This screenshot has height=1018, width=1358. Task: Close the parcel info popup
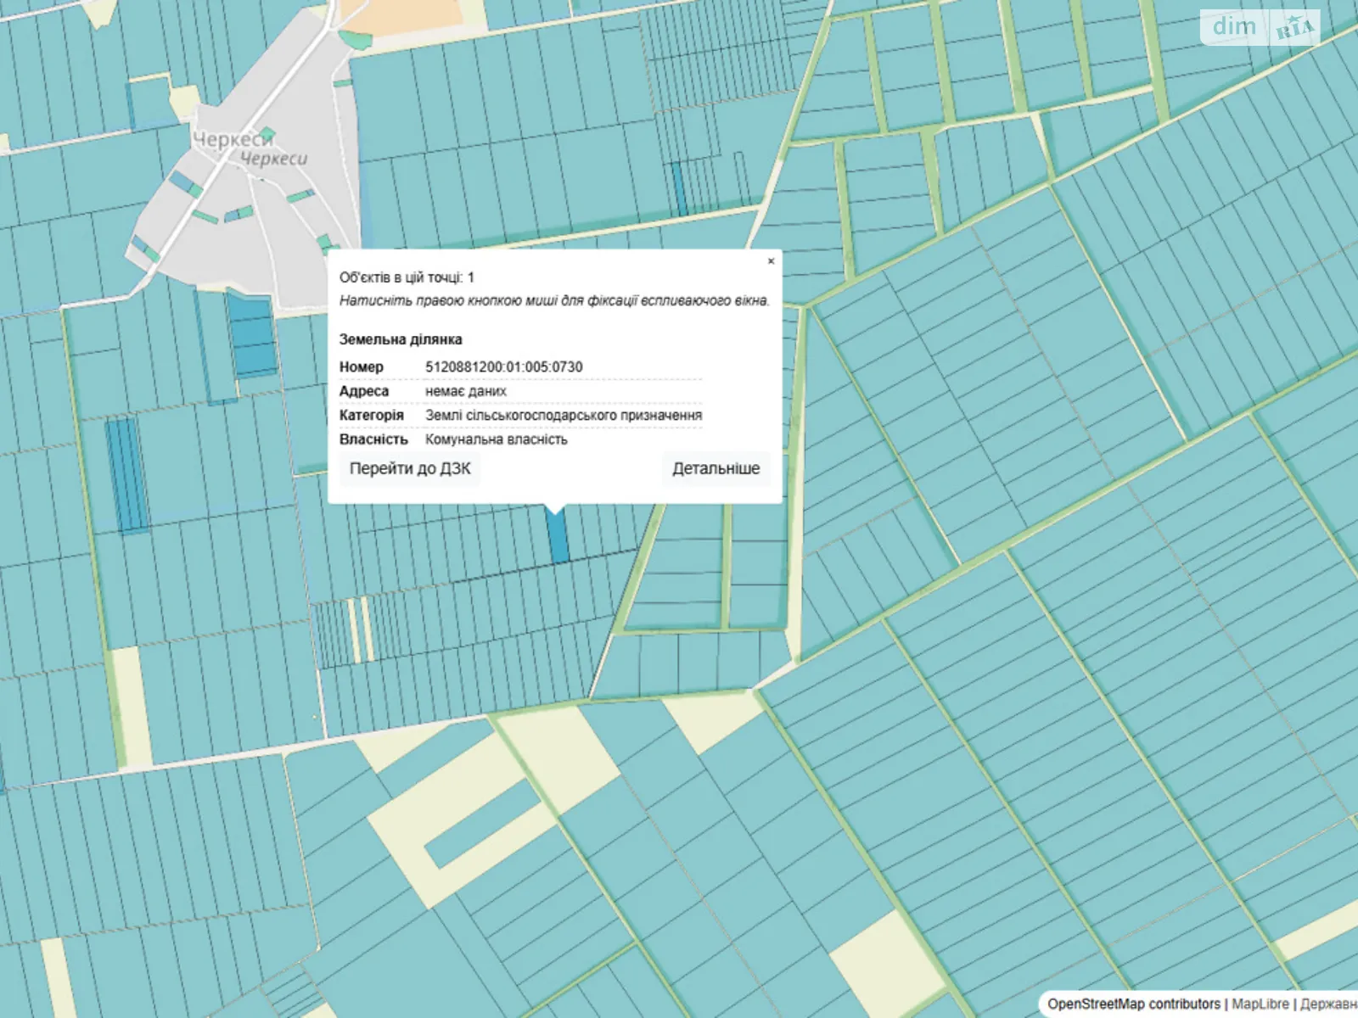click(x=771, y=261)
